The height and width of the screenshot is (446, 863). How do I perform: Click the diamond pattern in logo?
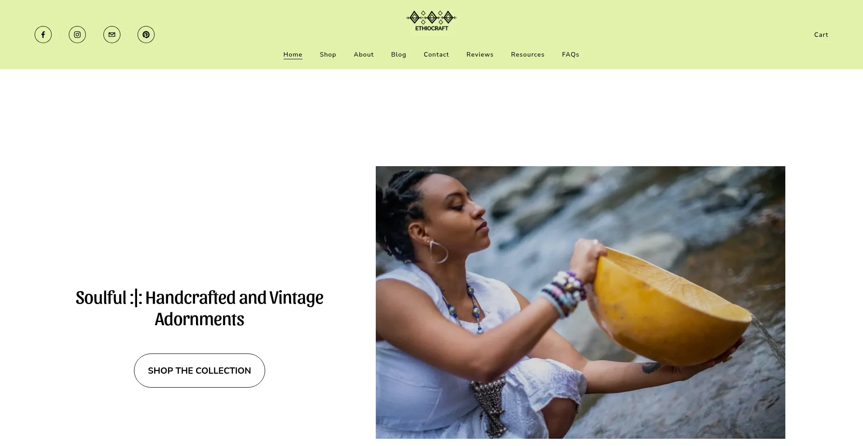point(431,17)
